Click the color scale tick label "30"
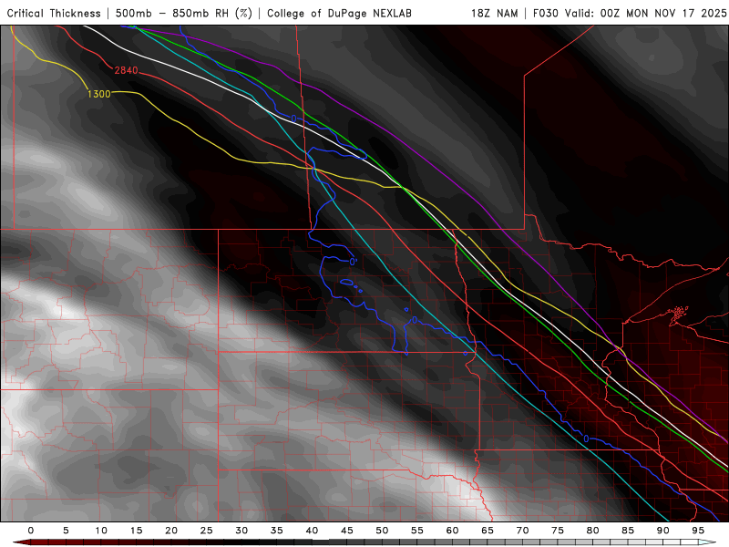Viewport: 729px width, 547px height. point(241,531)
